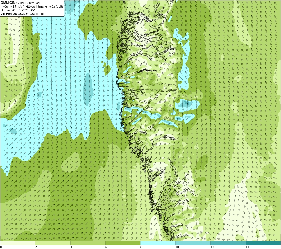Click the 'DMI/IGB : Vindur (10m) og' title line
This screenshot has height=249, width=281.
[20, 3]
